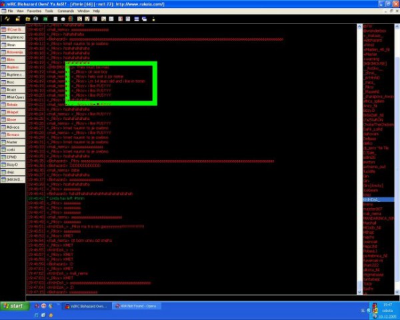Switch to the #Net-Opers channel button
This screenshot has width=400, height=320.
[13, 97]
